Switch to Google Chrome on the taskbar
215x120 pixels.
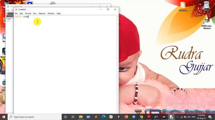[x=141, y=117]
